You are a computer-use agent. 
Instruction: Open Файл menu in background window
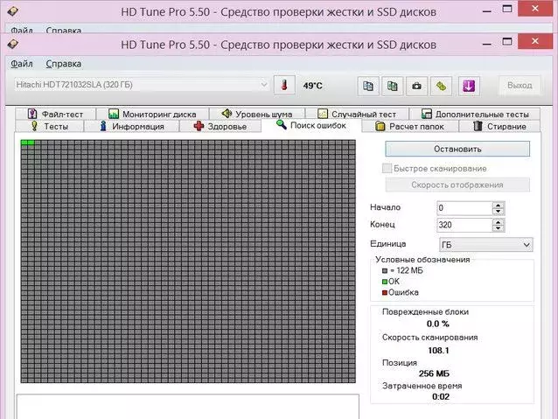22,31
